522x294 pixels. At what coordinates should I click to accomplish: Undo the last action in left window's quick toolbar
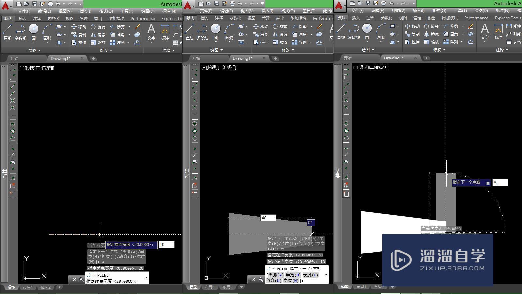point(58,4)
